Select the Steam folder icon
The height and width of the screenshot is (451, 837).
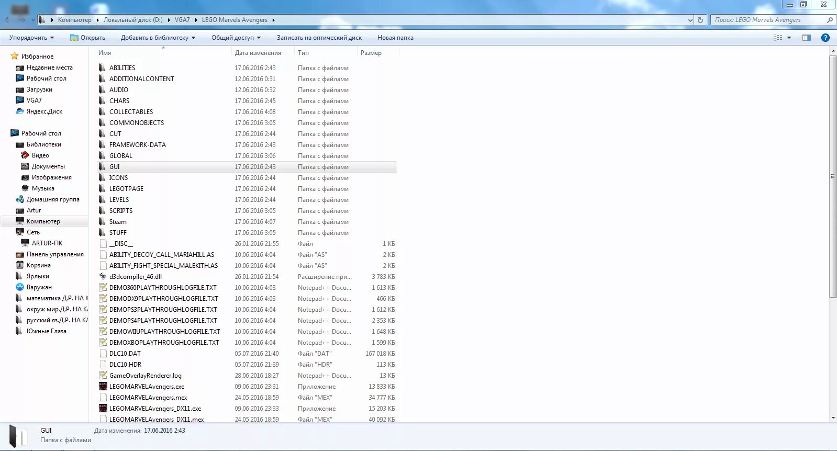point(103,222)
